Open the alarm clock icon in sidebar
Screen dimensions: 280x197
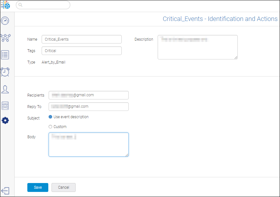pyautogui.click(x=5, y=72)
